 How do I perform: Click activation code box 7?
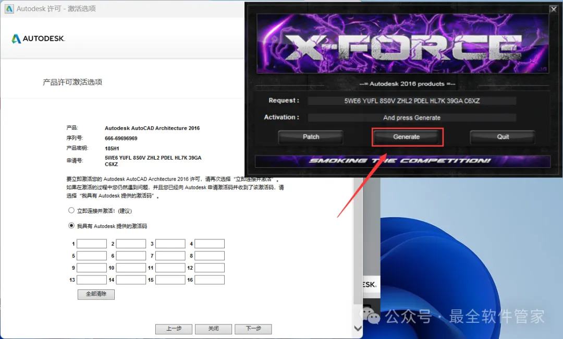click(170, 256)
